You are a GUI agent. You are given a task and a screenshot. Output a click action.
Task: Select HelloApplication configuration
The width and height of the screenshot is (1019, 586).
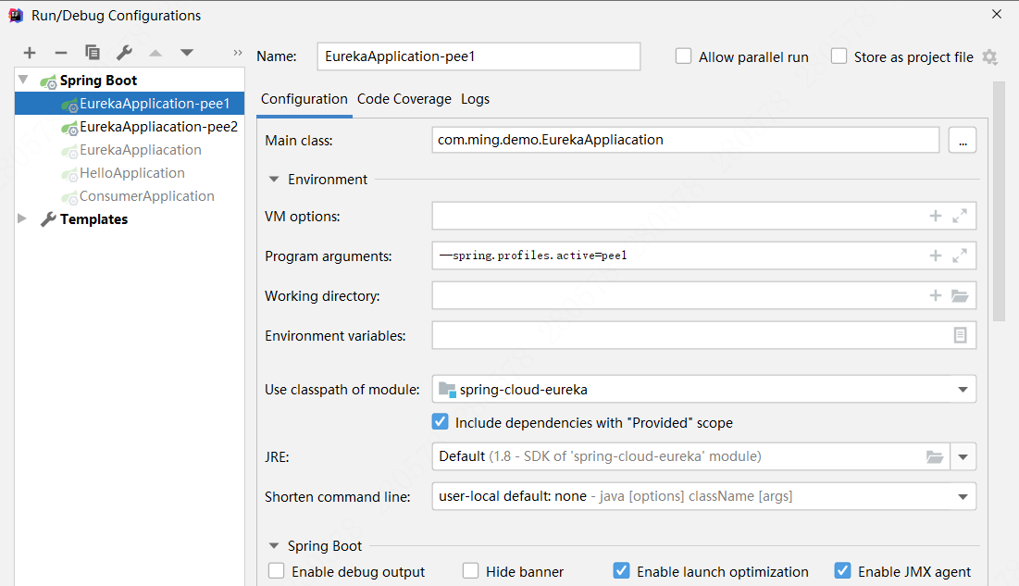click(x=130, y=173)
